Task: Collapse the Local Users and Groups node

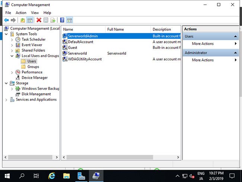Action: click(x=12, y=56)
